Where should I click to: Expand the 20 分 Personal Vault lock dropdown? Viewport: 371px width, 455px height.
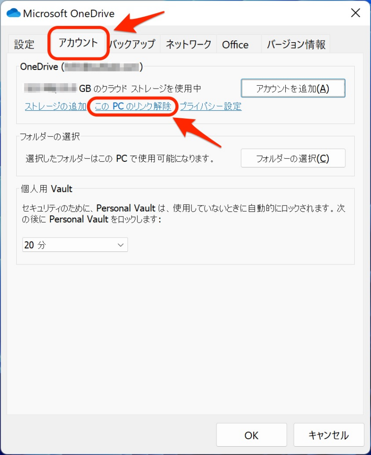click(75, 245)
